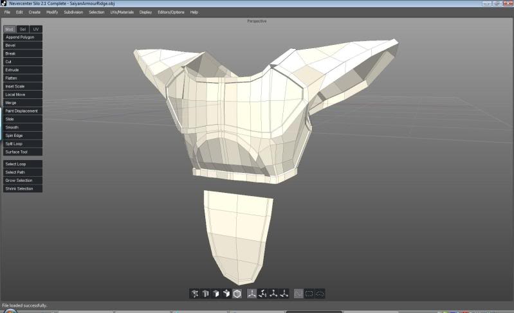Click the Break tool button

click(x=23, y=53)
